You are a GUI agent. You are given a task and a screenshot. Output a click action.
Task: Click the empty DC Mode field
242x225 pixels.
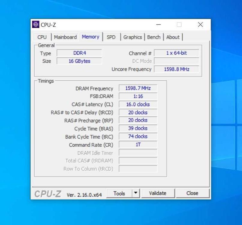(177, 61)
